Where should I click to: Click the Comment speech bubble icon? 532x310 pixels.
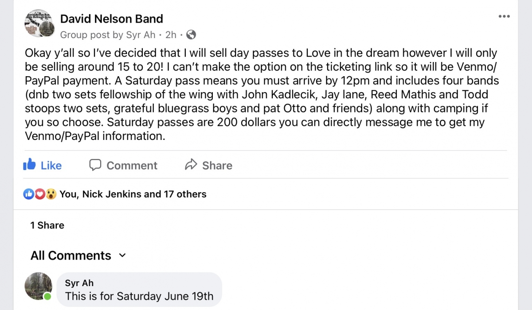[x=95, y=165]
